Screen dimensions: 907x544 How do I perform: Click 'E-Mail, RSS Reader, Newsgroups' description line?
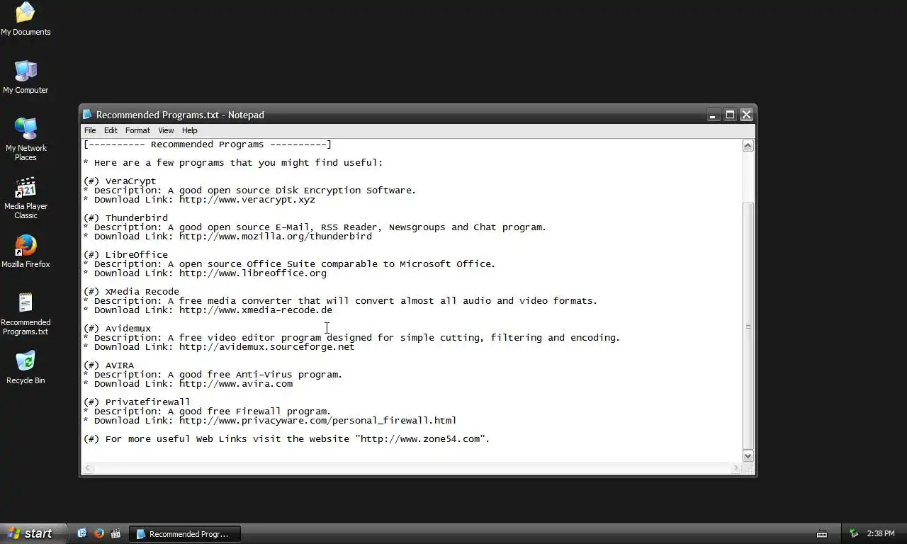[x=315, y=227]
